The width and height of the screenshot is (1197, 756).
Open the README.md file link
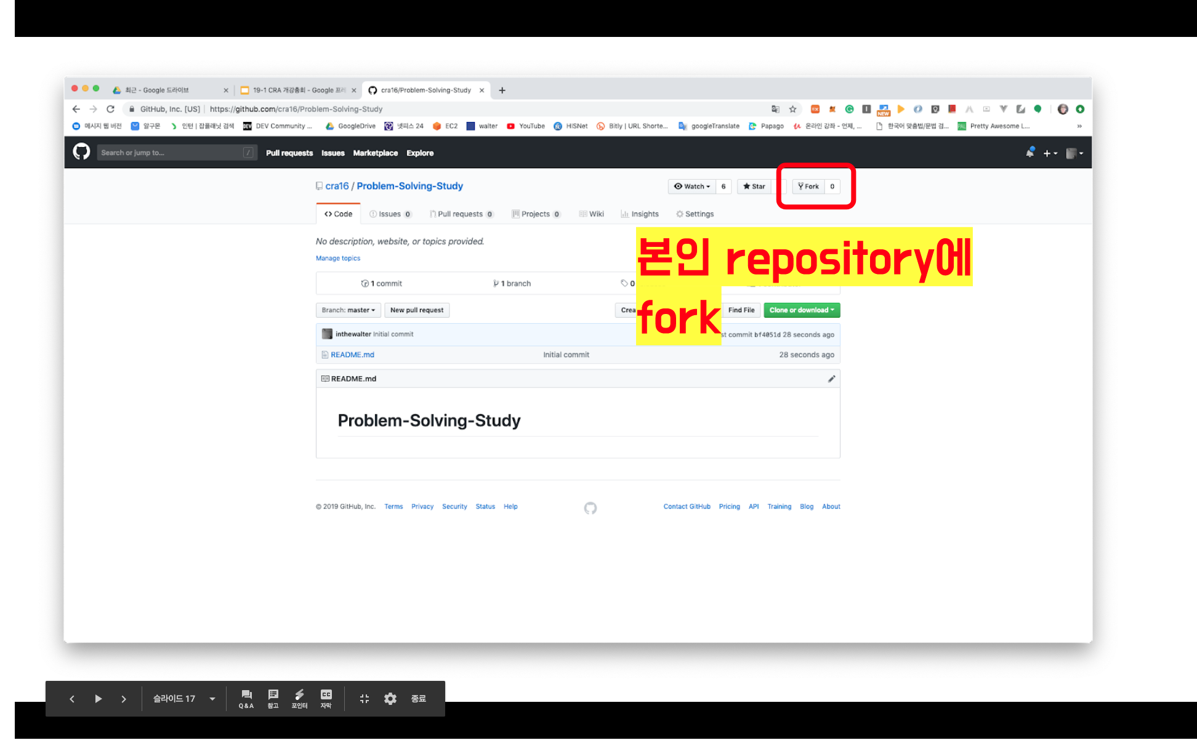click(x=352, y=355)
